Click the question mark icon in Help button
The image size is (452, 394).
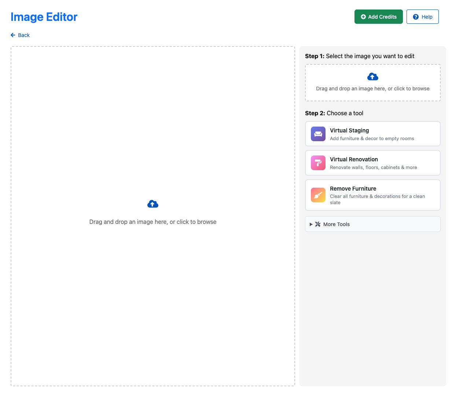(x=415, y=16)
